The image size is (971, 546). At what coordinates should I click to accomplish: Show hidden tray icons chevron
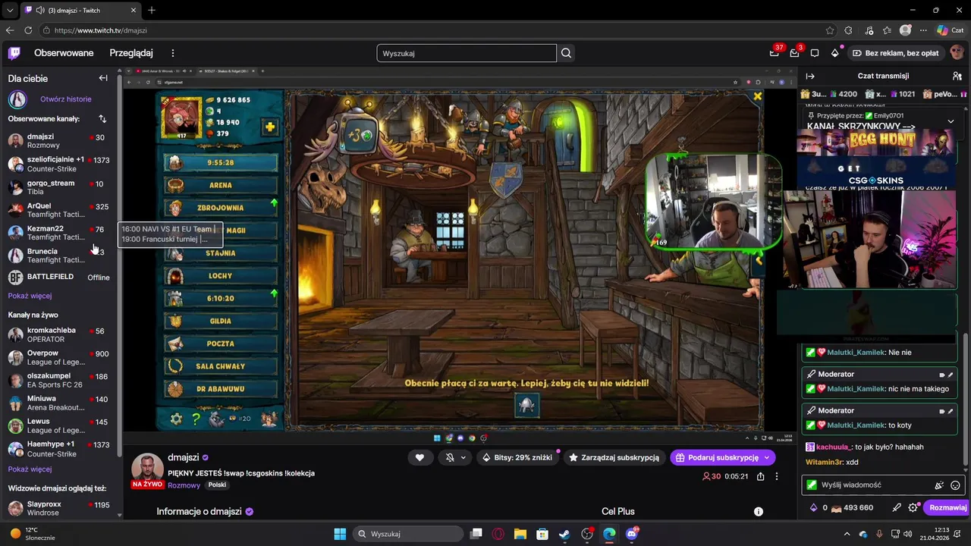click(847, 534)
